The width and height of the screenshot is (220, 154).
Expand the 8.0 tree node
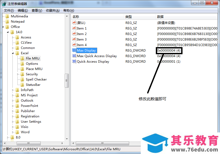[x=8, y=138]
